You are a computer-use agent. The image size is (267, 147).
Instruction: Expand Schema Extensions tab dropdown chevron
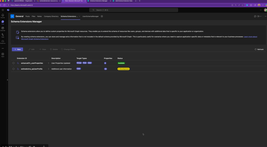[x=79, y=16]
